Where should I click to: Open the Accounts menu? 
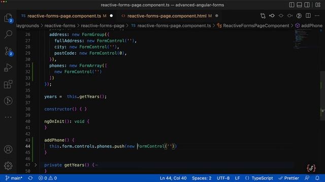[8, 149]
